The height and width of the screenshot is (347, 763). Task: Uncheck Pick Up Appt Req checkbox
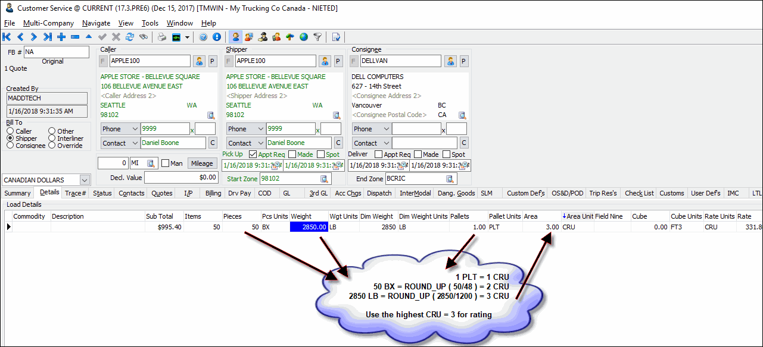(x=253, y=154)
